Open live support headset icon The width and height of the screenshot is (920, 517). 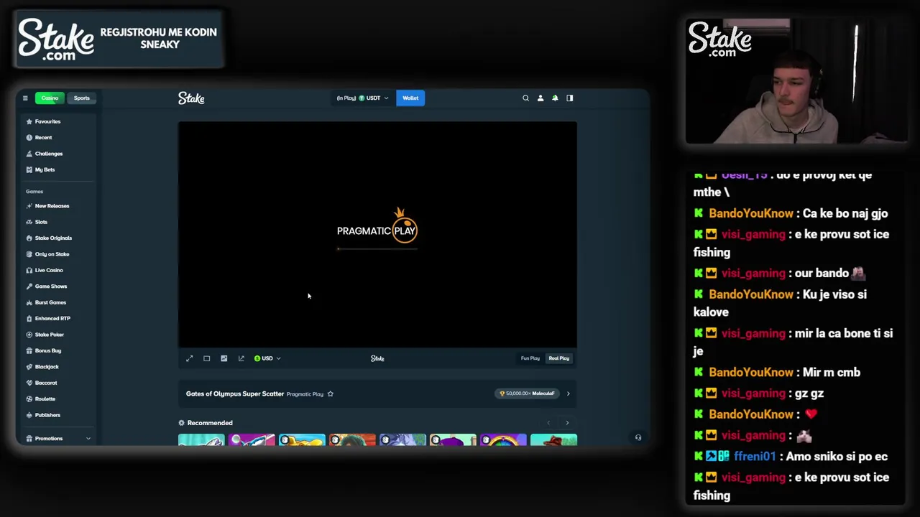point(638,437)
